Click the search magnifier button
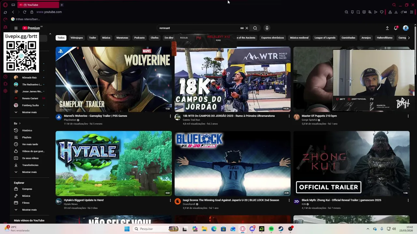 [255, 28]
